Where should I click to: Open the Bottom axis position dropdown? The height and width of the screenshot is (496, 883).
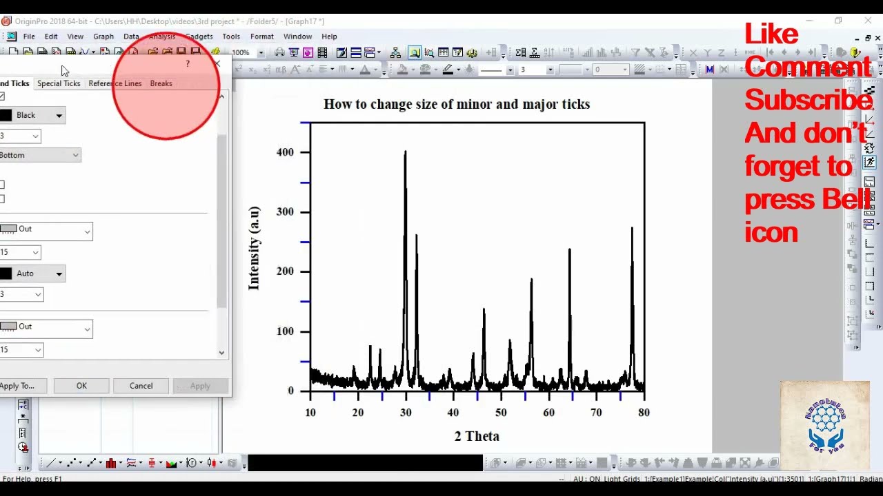tap(75, 155)
